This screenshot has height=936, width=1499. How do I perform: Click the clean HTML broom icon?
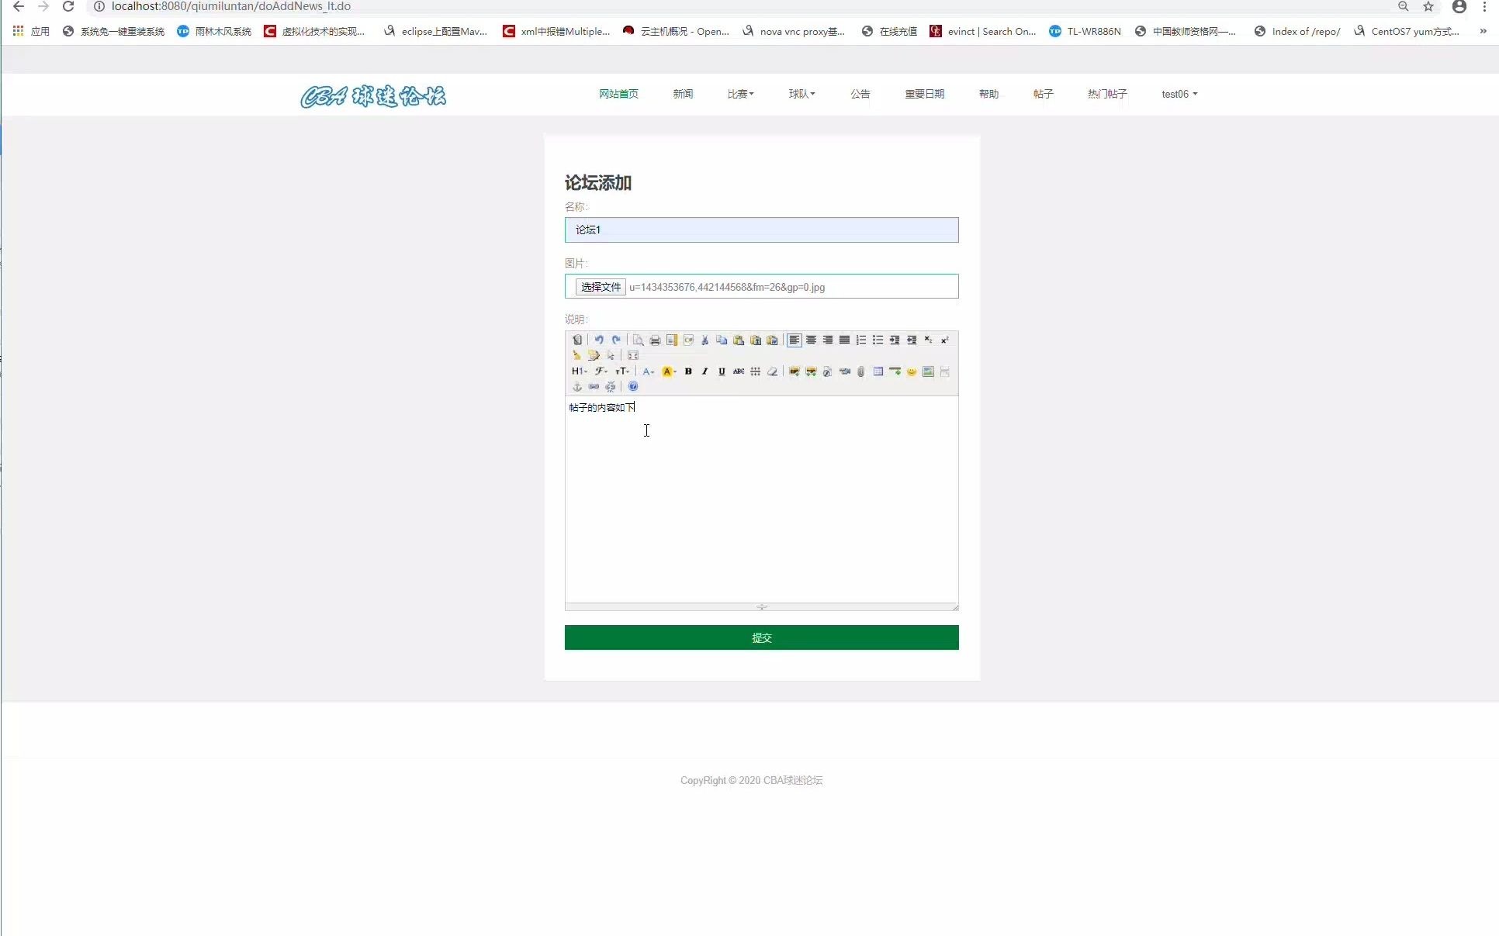[576, 355]
